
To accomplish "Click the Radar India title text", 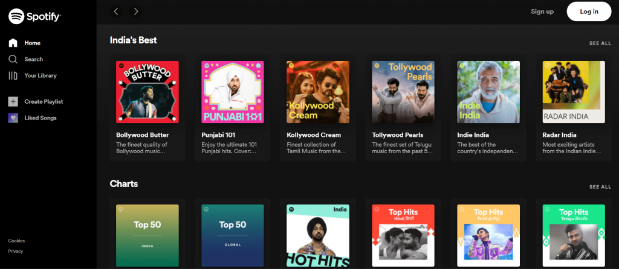I will coord(559,135).
